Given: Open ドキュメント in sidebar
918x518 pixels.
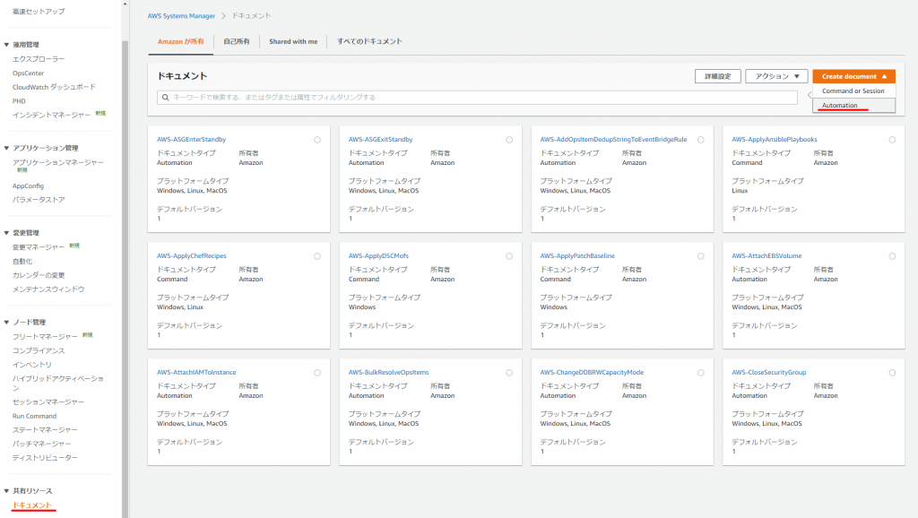Looking at the screenshot, I should tap(32, 505).
